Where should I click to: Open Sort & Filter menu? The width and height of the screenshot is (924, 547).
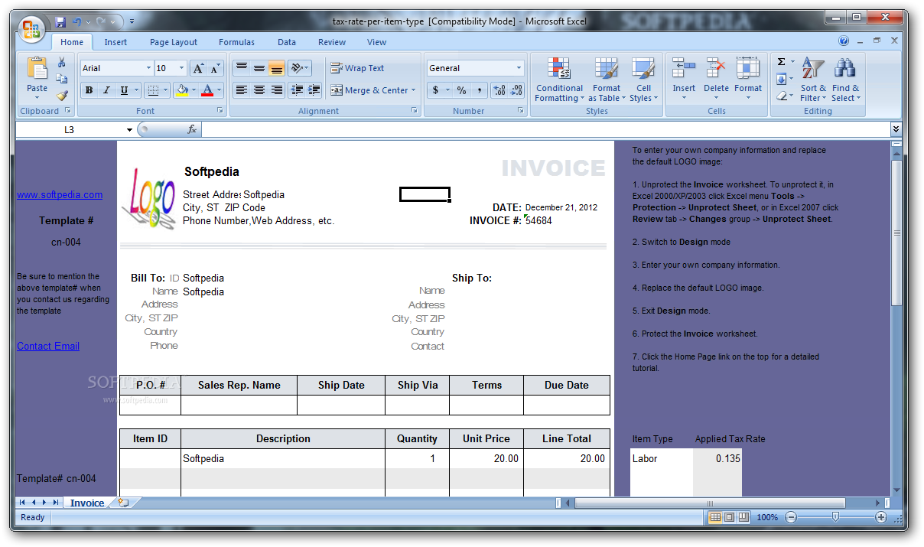click(813, 79)
